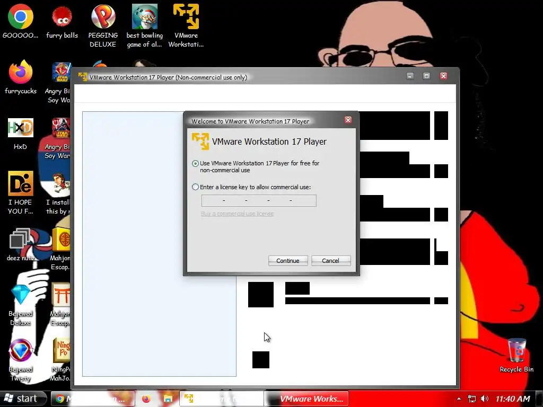Select free non-commercial use radio option
This screenshot has height=407, width=543.
coord(195,163)
